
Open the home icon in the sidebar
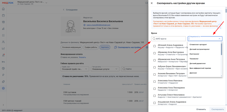coord(3,9)
